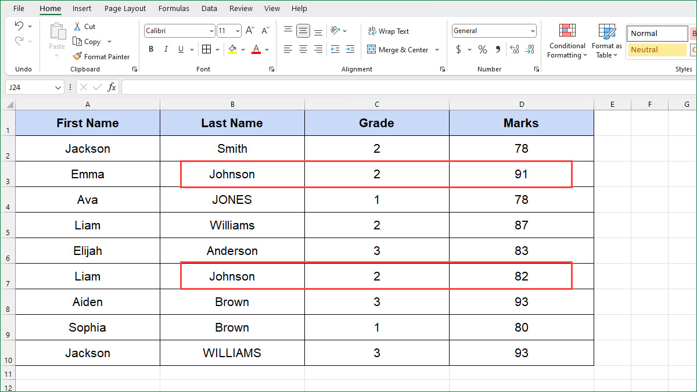
Task: Click the Increase Font Size icon
Action: click(249, 30)
